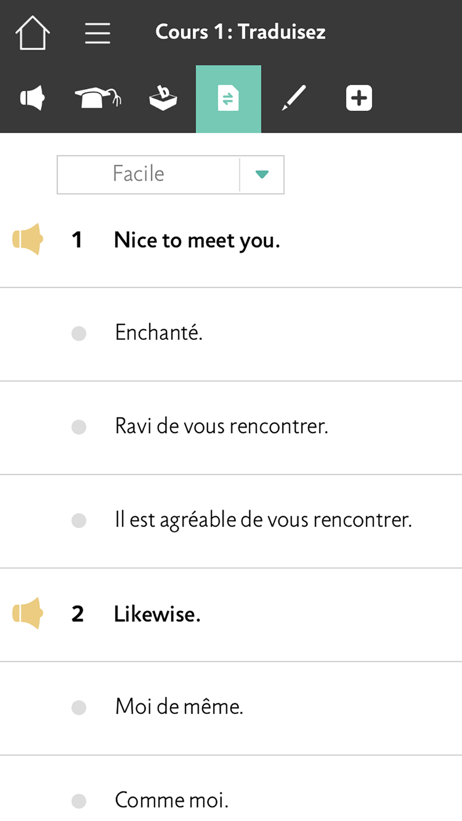Play audio for Likewise
Screen dimensions: 462x821
[x=28, y=613]
